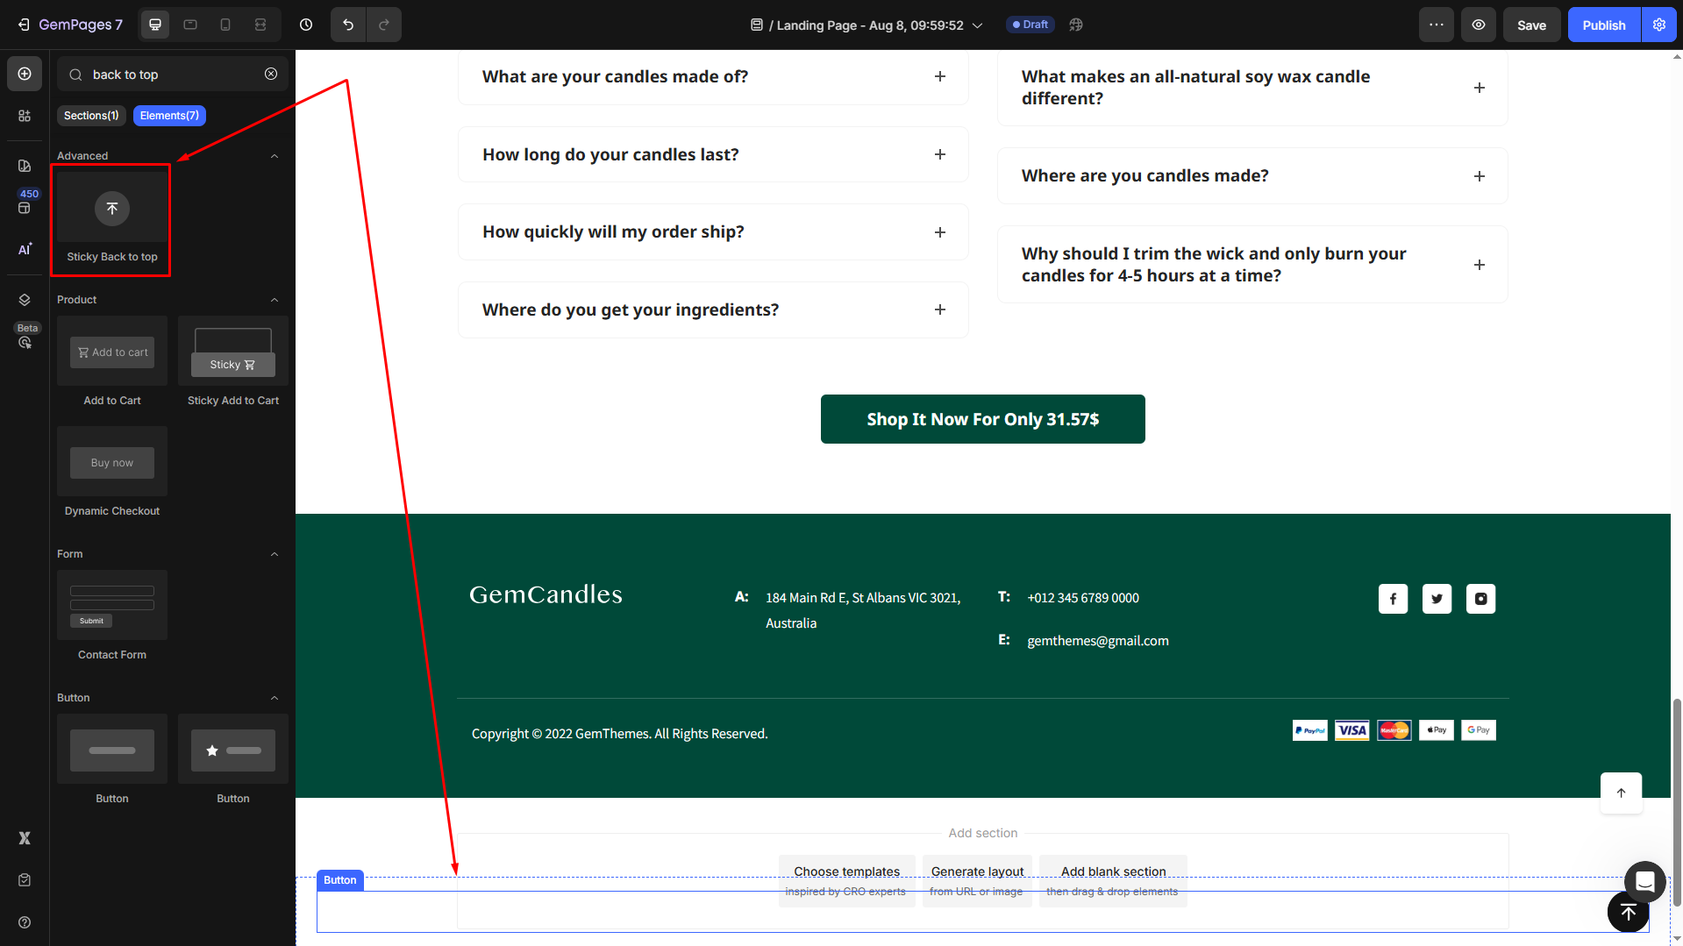
Task: Select the Sticky Back to top element
Action: [x=112, y=219]
